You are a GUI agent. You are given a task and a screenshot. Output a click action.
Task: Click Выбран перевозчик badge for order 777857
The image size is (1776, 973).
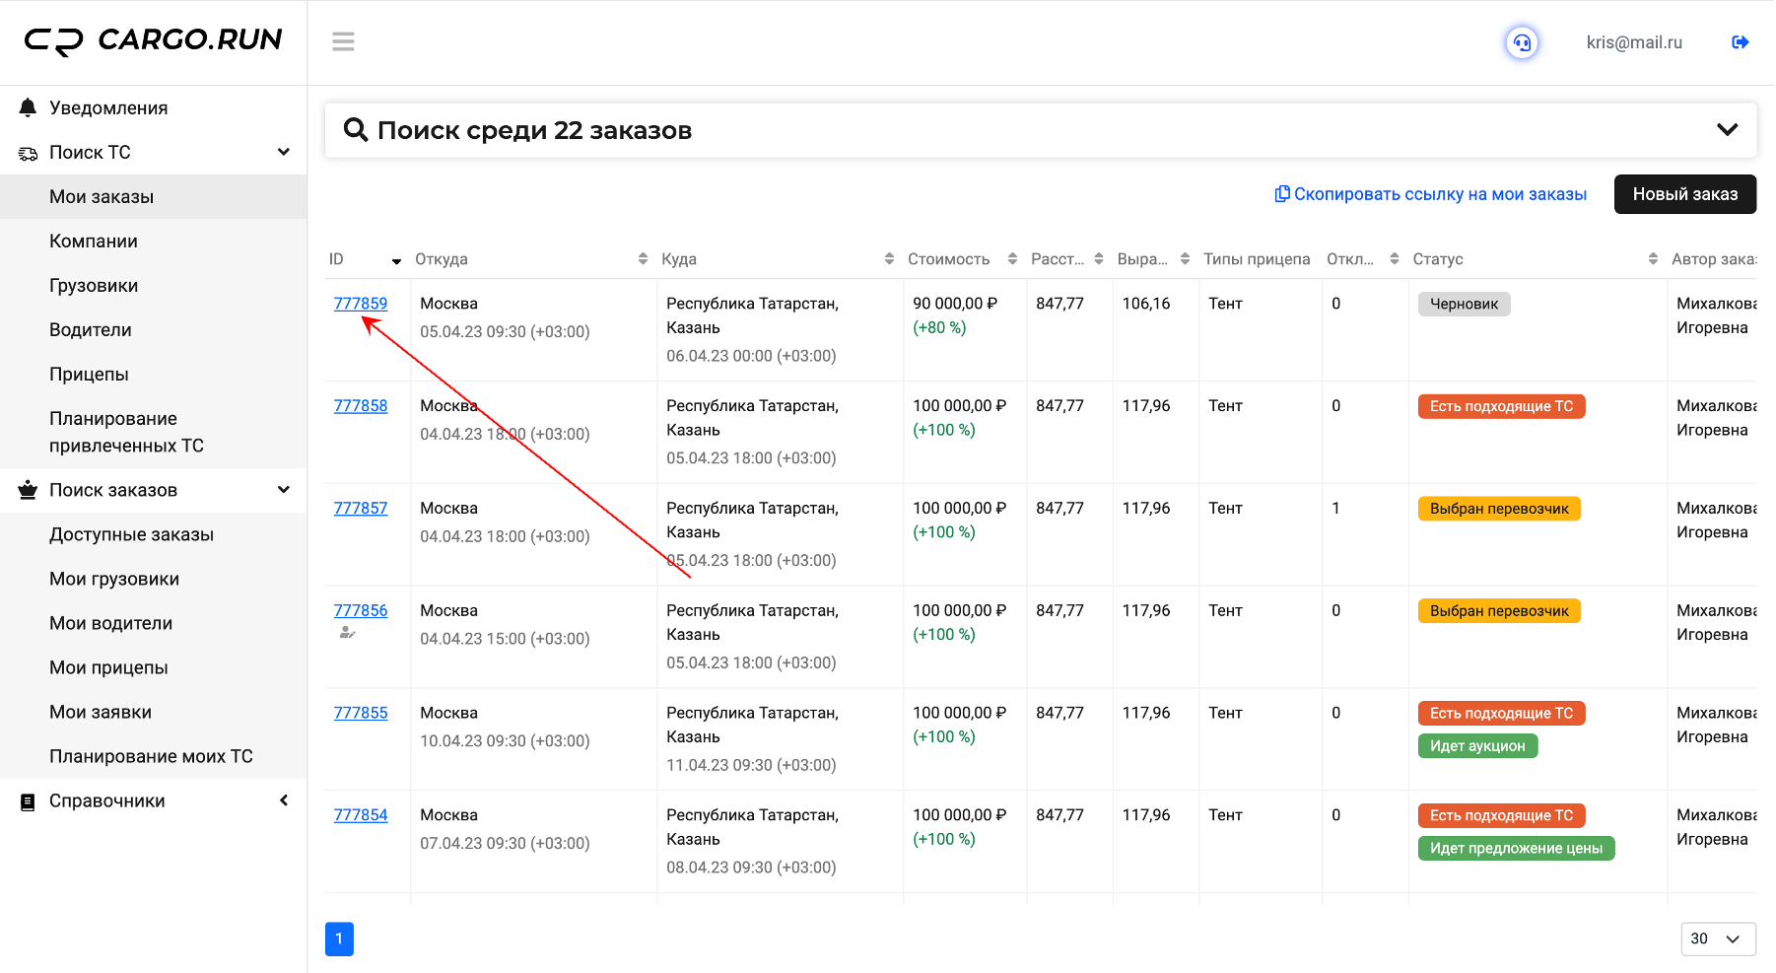coord(1499,509)
